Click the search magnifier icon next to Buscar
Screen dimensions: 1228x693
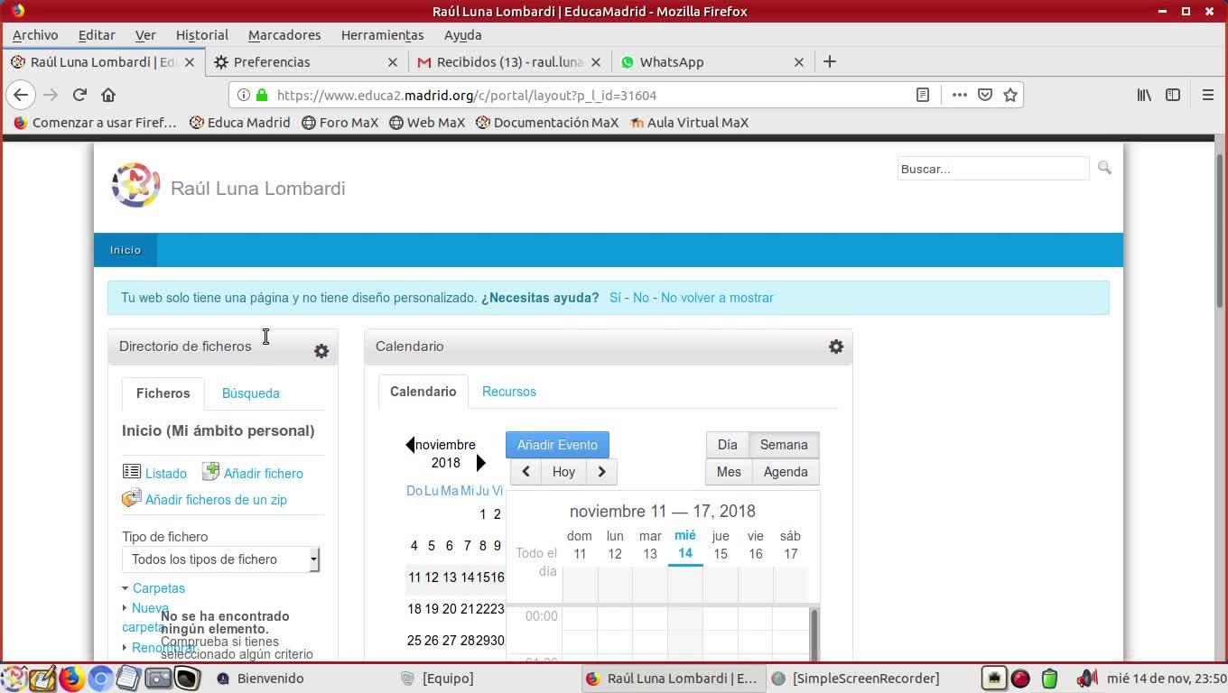(x=1104, y=168)
